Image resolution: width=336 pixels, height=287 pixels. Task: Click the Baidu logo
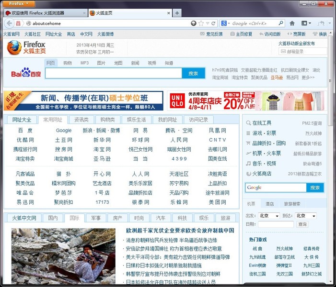tap(26, 73)
